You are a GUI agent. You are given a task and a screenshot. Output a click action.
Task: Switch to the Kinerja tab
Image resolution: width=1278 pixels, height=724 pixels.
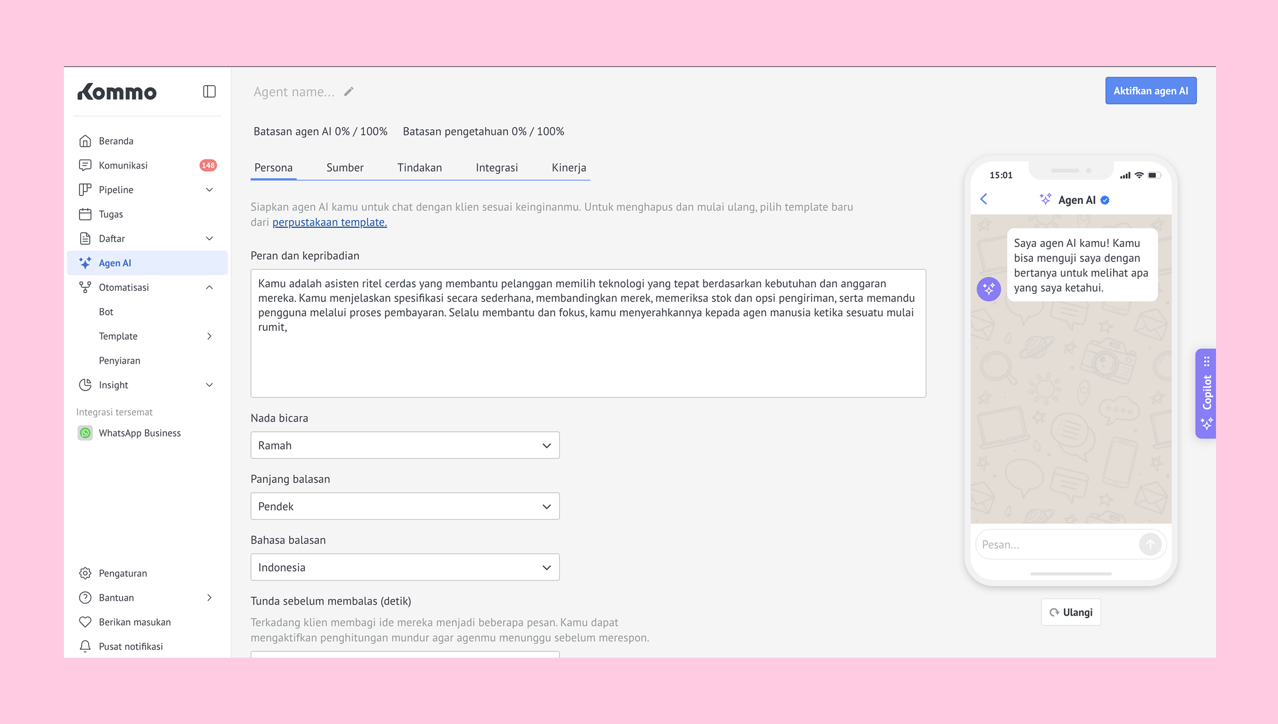[x=569, y=167]
